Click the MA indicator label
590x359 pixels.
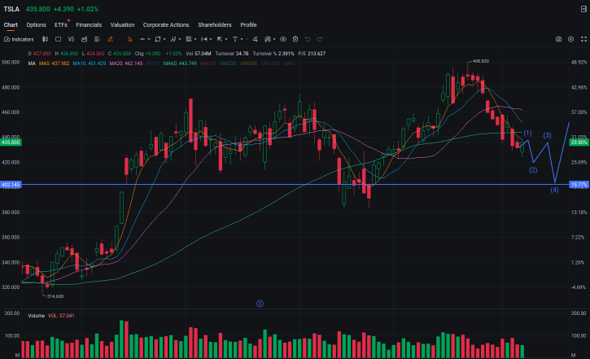coord(32,63)
